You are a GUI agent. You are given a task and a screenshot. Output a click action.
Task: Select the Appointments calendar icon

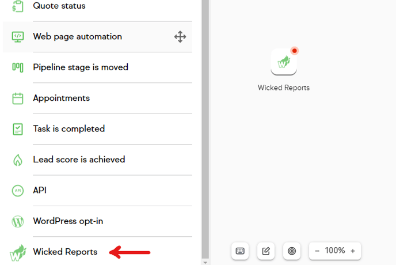(18, 99)
